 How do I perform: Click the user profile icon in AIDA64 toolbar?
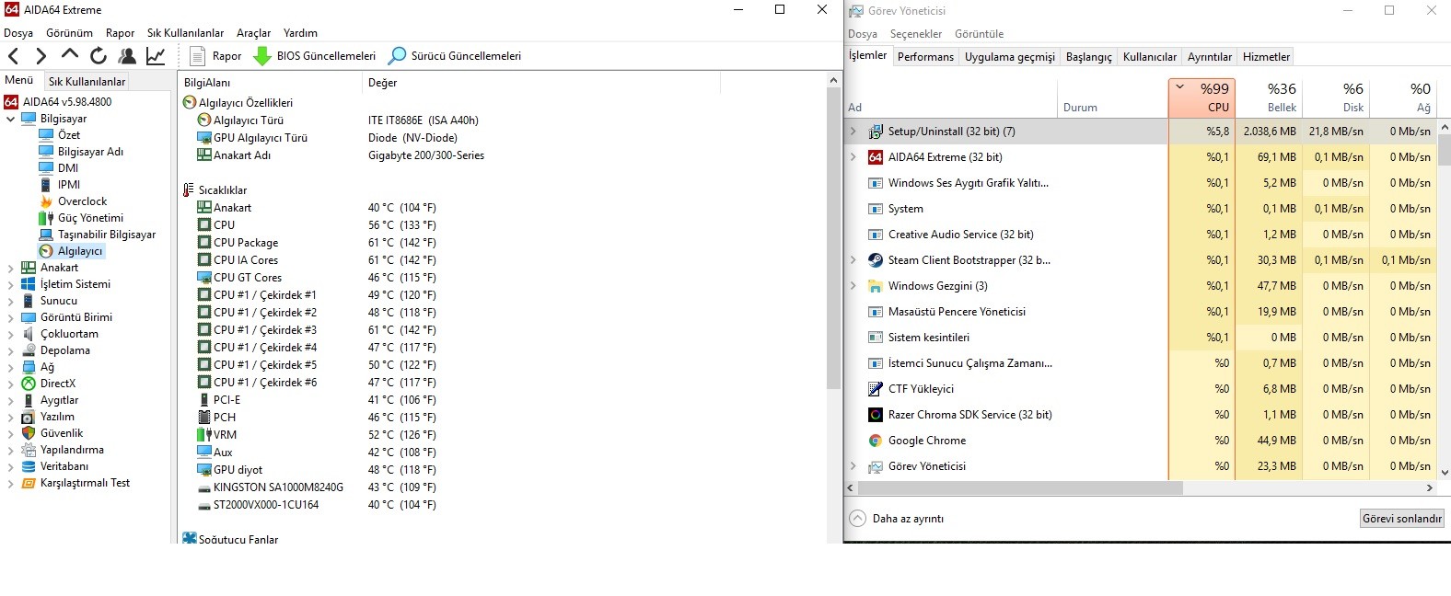(127, 56)
